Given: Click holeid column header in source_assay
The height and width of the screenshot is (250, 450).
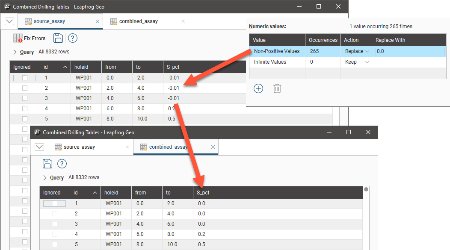Looking at the screenshot, I should click(86, 67).
